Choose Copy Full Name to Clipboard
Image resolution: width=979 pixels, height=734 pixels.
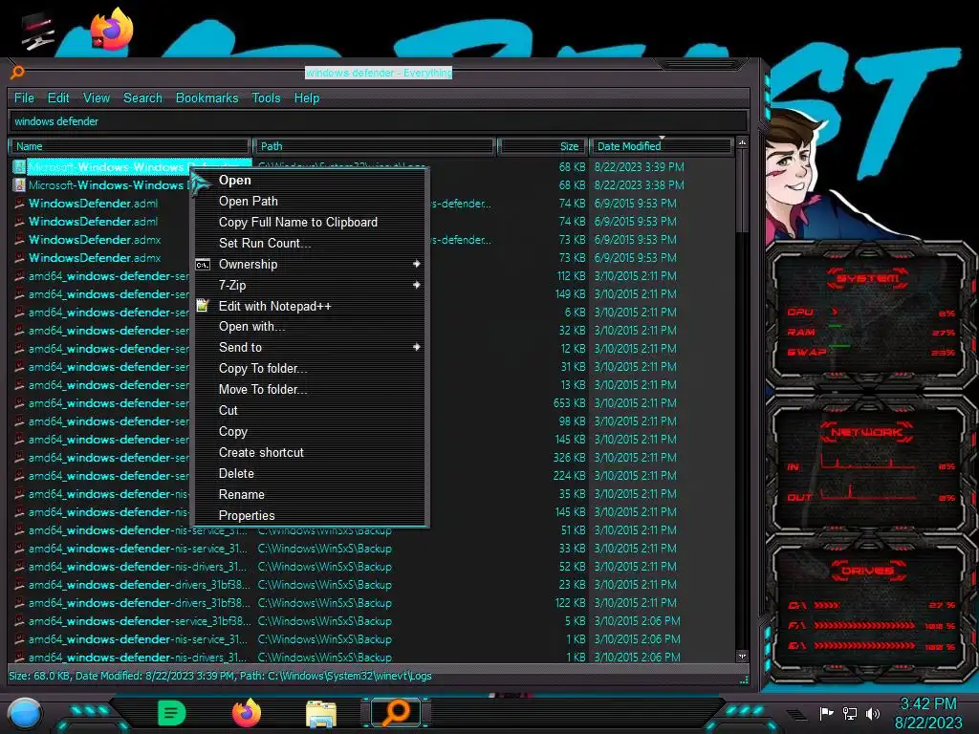310,222
